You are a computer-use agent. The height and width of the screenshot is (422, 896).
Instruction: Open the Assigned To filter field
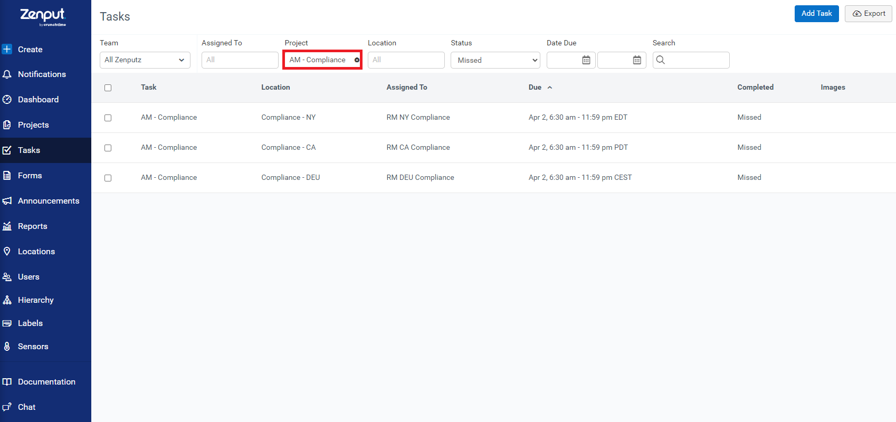point(240,60)
